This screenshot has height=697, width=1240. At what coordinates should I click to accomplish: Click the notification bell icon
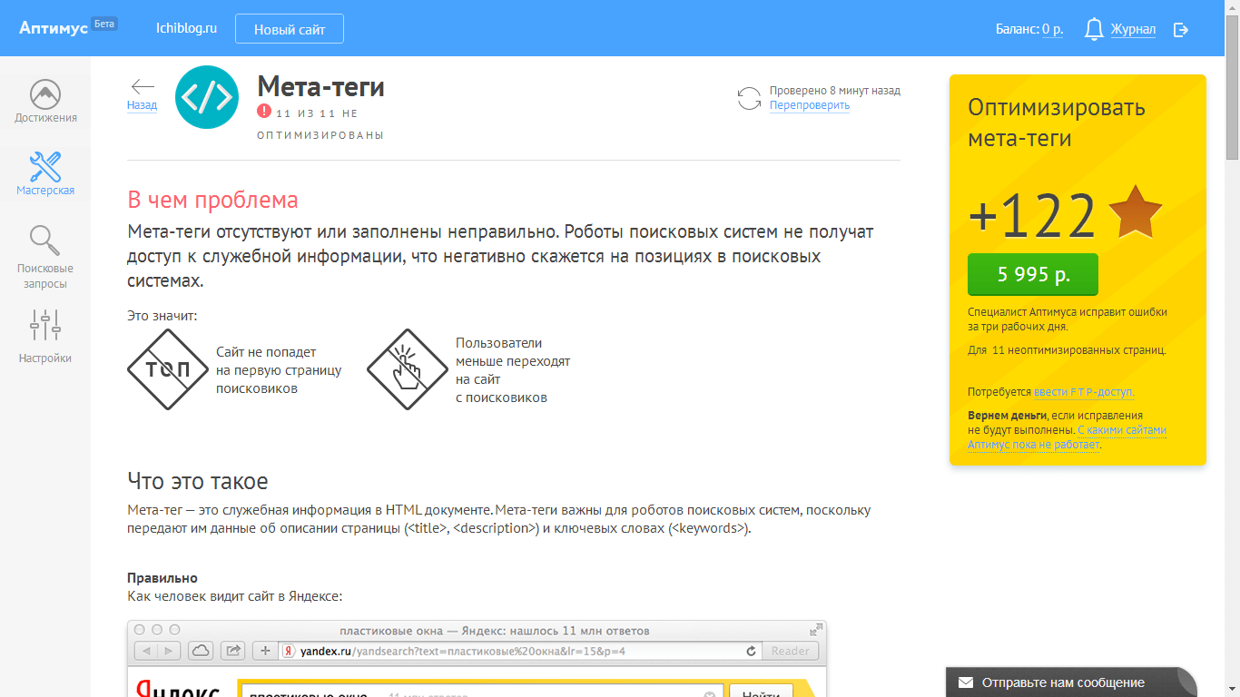coord(1095,29)
